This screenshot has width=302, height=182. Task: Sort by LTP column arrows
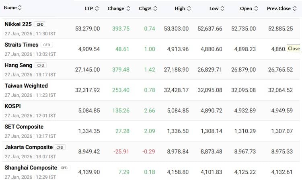click(x=97, y=8)
